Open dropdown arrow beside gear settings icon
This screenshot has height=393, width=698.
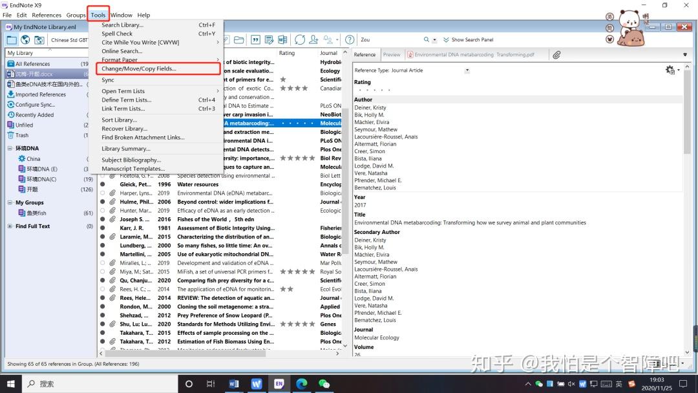(x=679, y=70)
